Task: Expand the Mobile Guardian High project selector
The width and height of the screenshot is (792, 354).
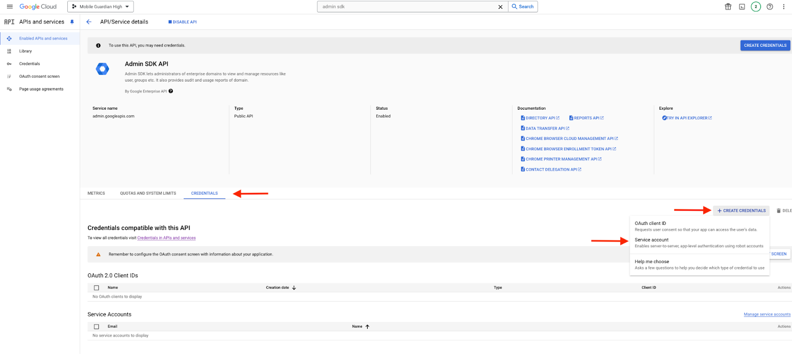Action: coord(100,7)
